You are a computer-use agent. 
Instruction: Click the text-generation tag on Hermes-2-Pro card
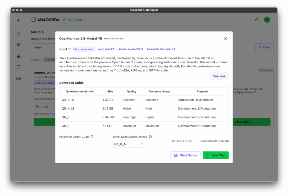pyautogui.click(x=44, y=83)
